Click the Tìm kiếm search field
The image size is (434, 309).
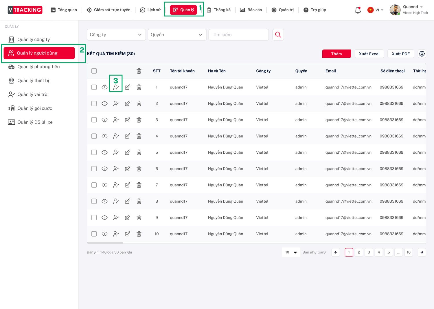[238, 34]
